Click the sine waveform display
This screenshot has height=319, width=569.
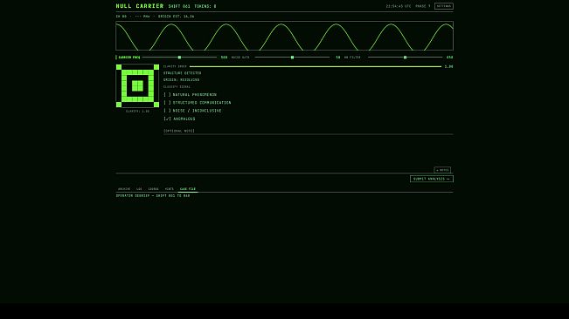285,36
